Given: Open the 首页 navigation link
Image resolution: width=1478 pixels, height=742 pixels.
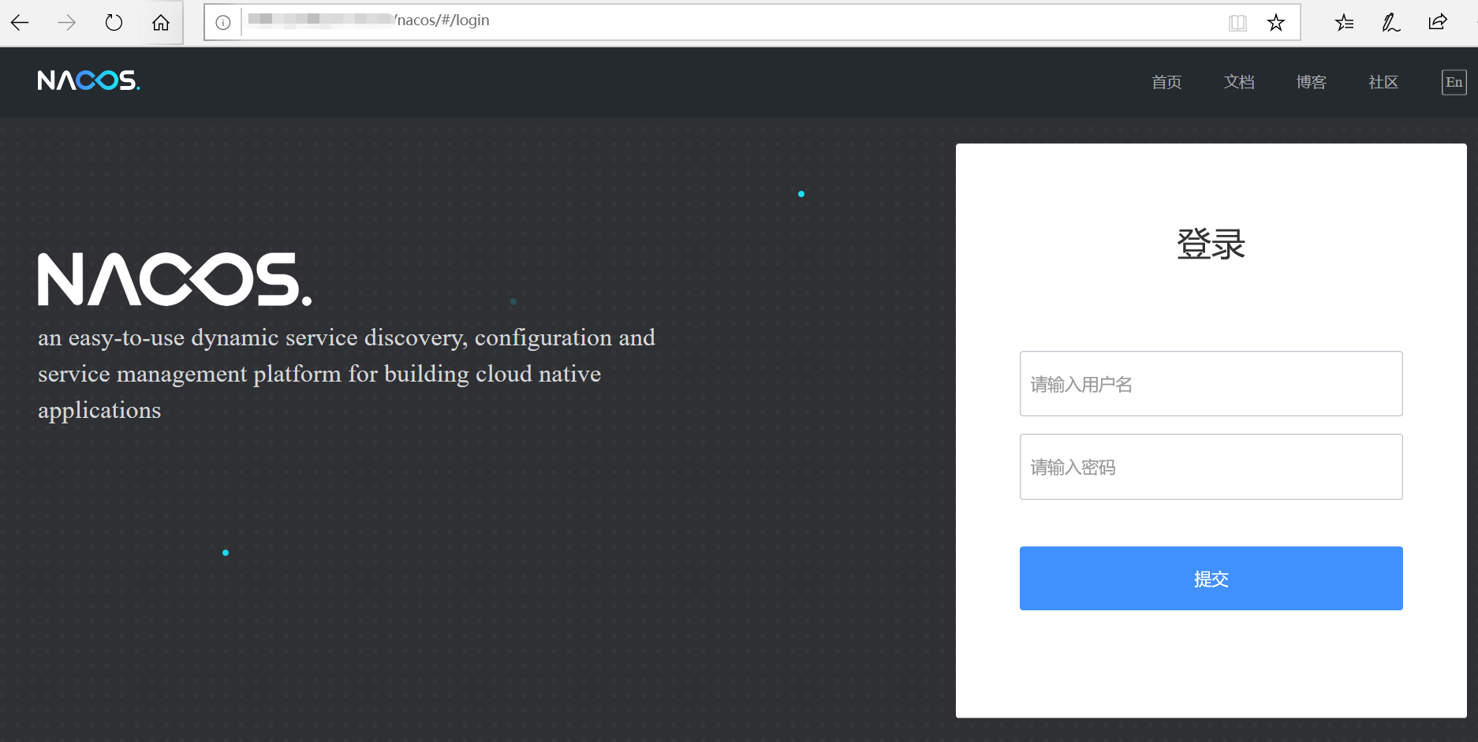Looking at the screenshot, I should click(x=1166, y=82).
